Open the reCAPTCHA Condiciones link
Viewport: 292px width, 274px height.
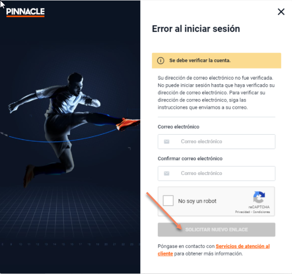(x=261, y=212)
